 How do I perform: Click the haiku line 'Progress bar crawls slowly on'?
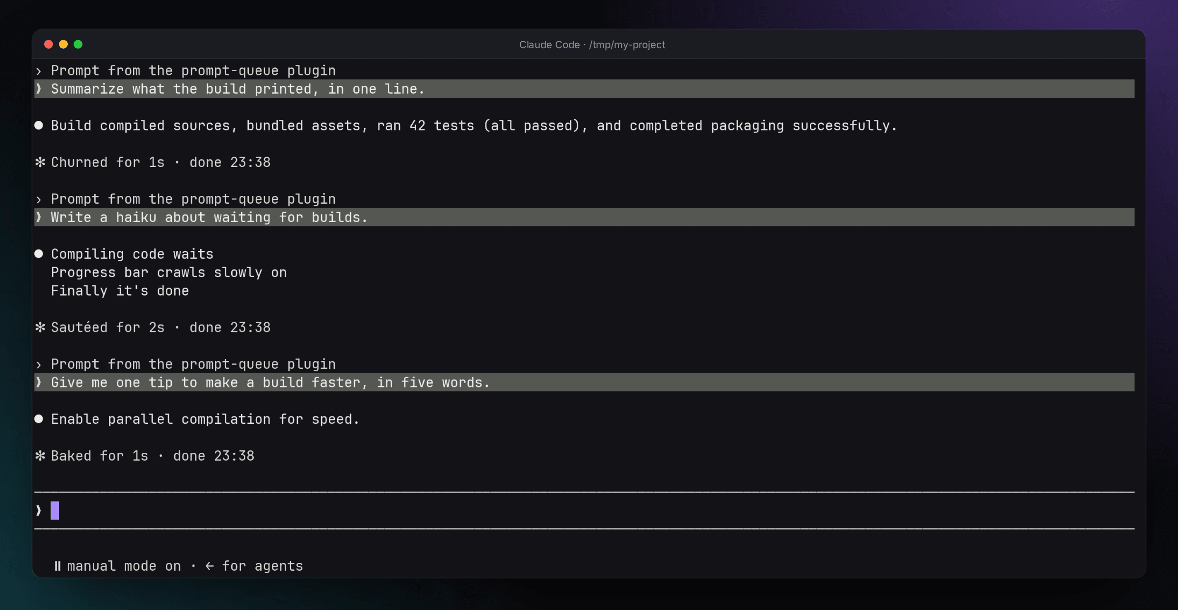tap(169, 273)
